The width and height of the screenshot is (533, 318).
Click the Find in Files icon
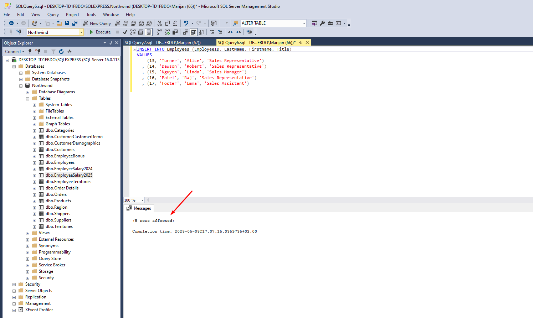(x=236, y=23)
